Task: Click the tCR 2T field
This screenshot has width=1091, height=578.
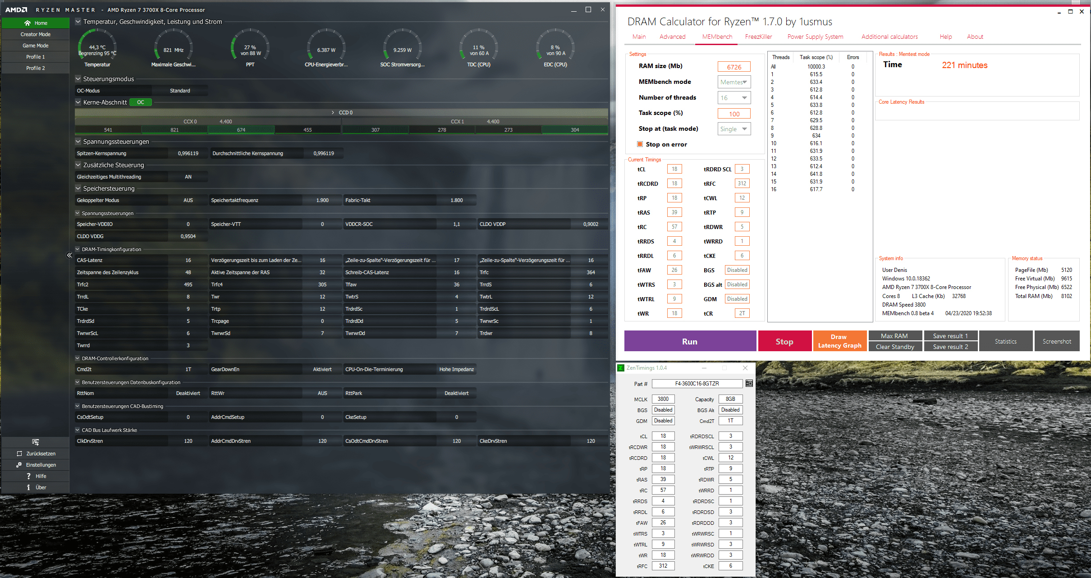Action: pyautogui.click(x=742, y=313)
